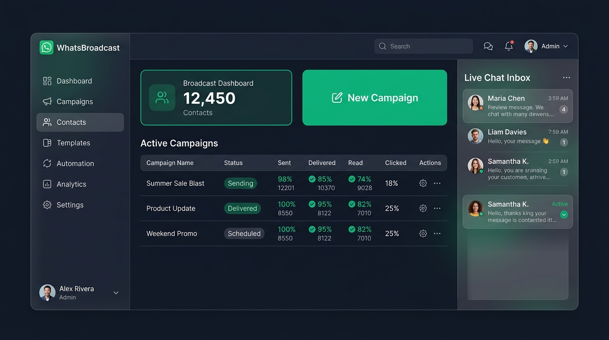The height and width of the screenshot is (340, 609).
Task: Go to Campaigns in the sidebar
Action: [x=80, y=101]
